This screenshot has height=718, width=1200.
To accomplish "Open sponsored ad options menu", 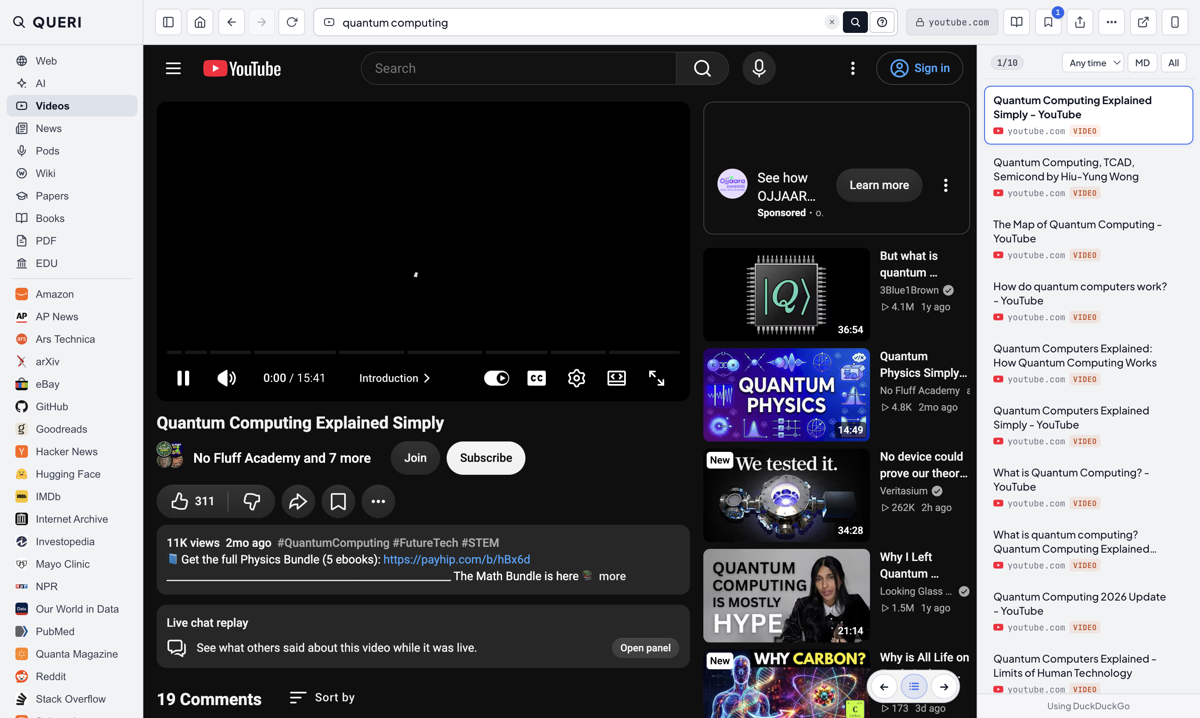I will pos(945,185).
